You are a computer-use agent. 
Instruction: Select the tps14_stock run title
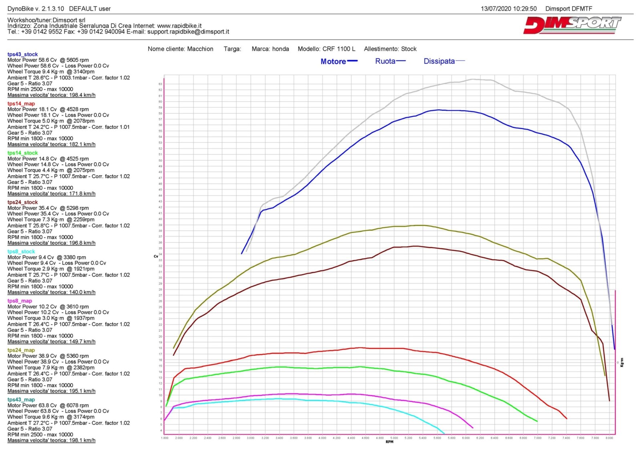[x=22, y=153]
